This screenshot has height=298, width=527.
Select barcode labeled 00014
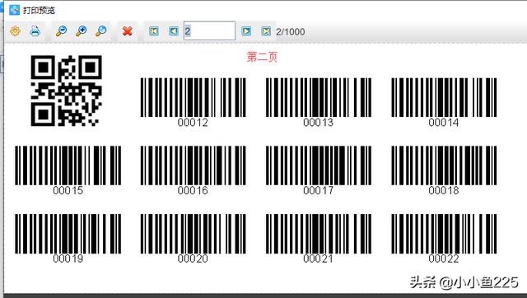(x=444, y=102)
